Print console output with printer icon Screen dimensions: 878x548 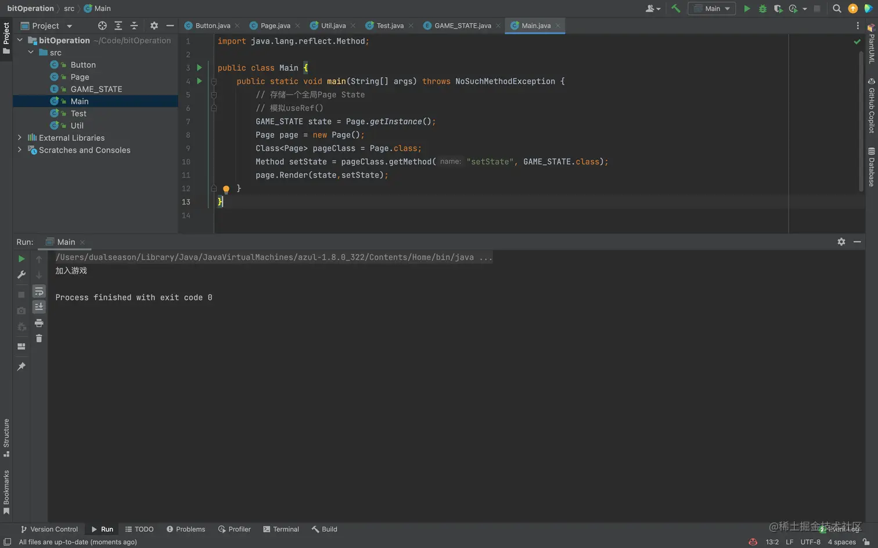coord(39,323)
